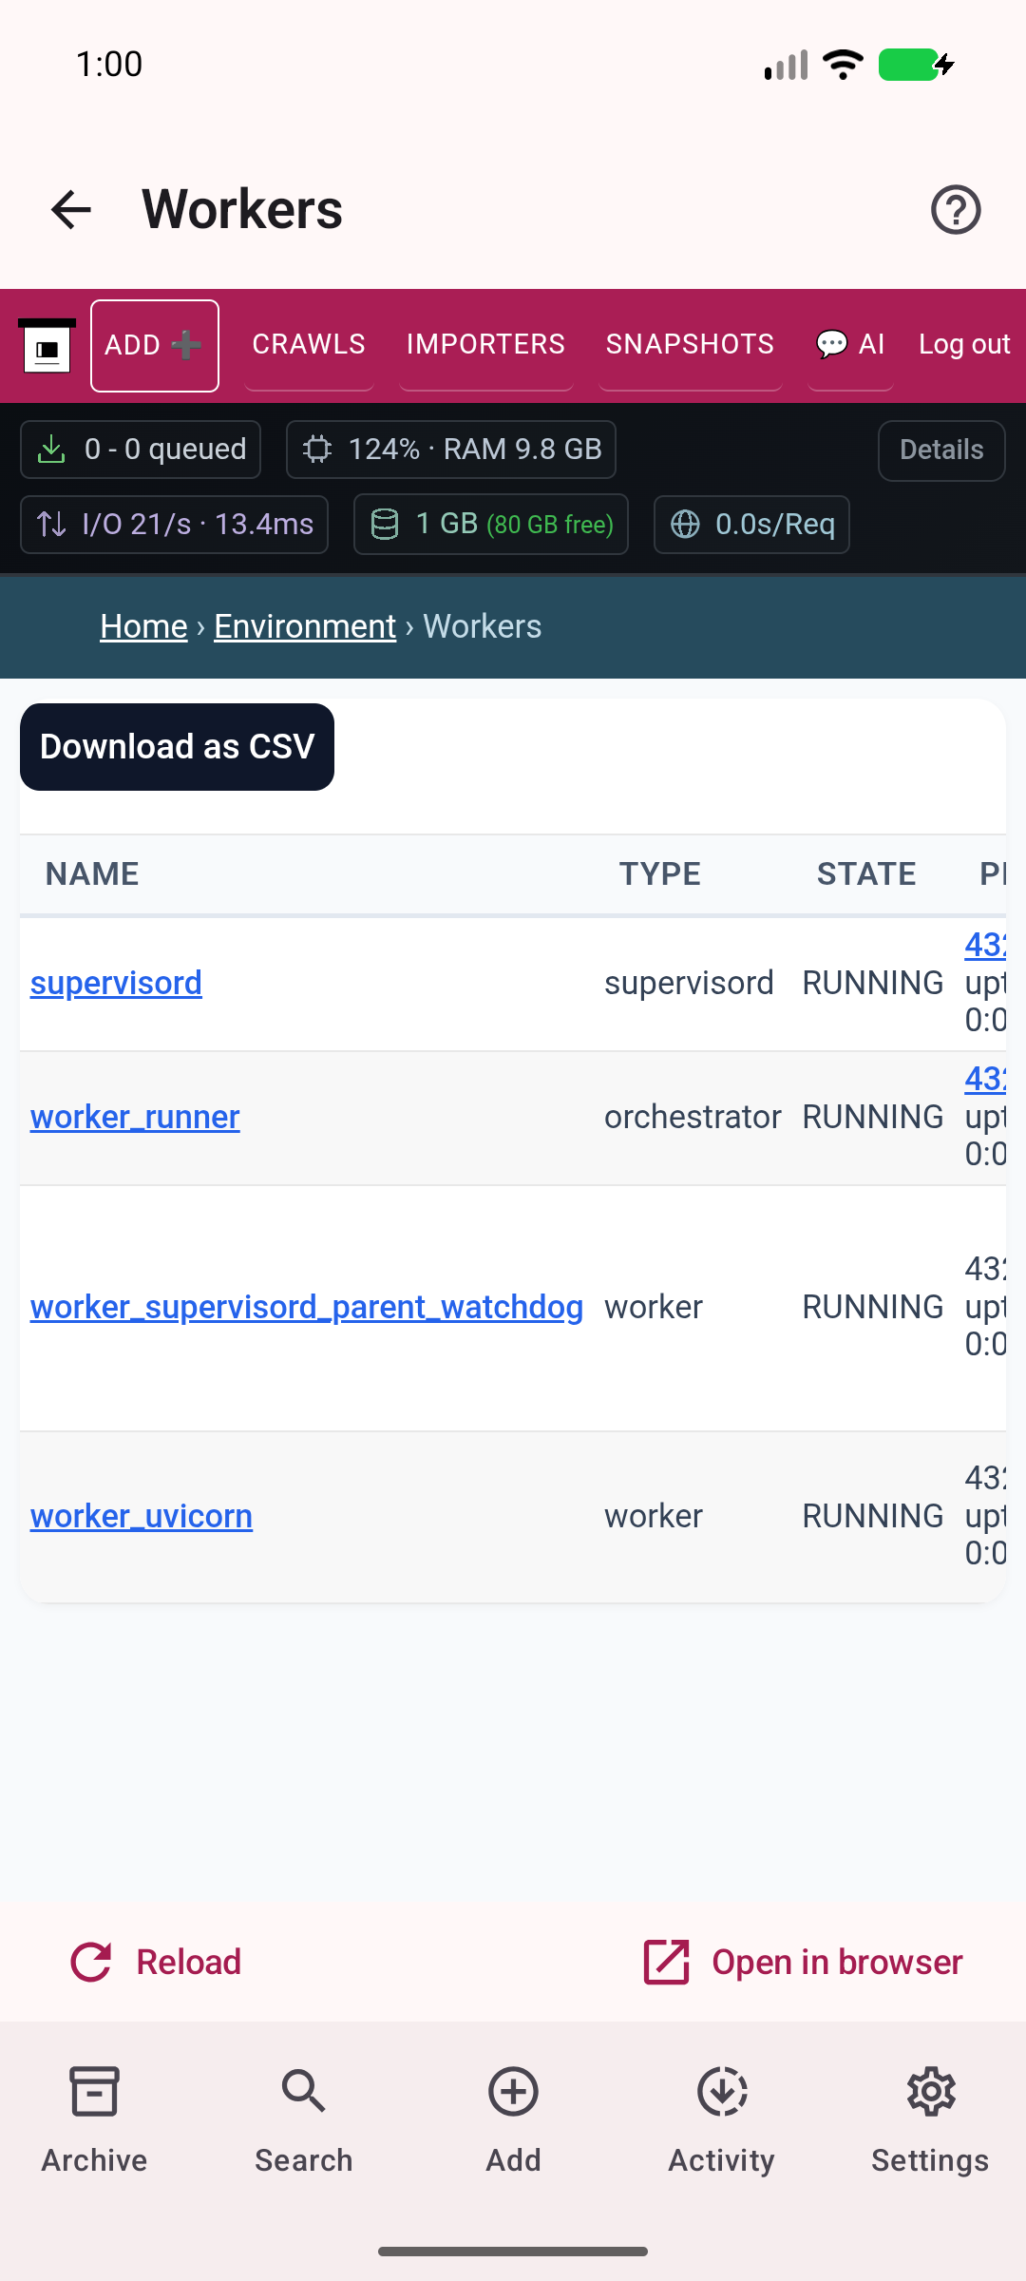Viewport: 1026px width, 2281px height.
Task: Tap the I/O 21/s status badge
Action: coord(175,525)
